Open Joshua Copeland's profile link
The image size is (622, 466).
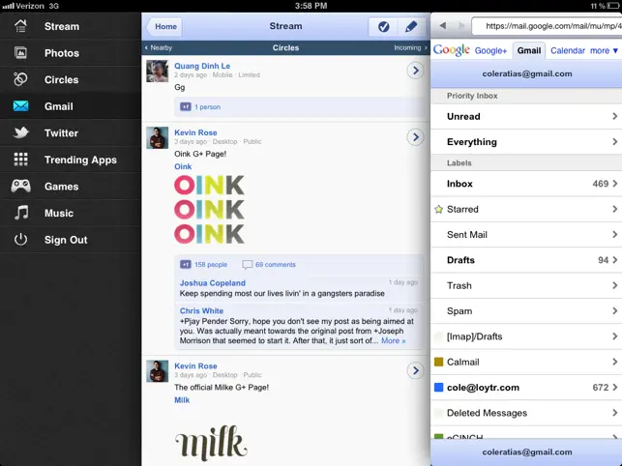(213, 282)
